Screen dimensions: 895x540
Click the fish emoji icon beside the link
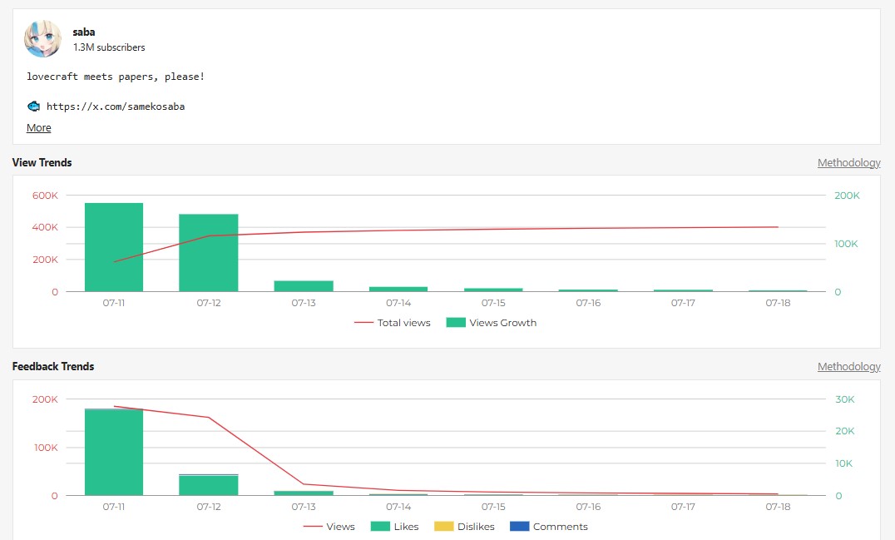tap(33, 107)
